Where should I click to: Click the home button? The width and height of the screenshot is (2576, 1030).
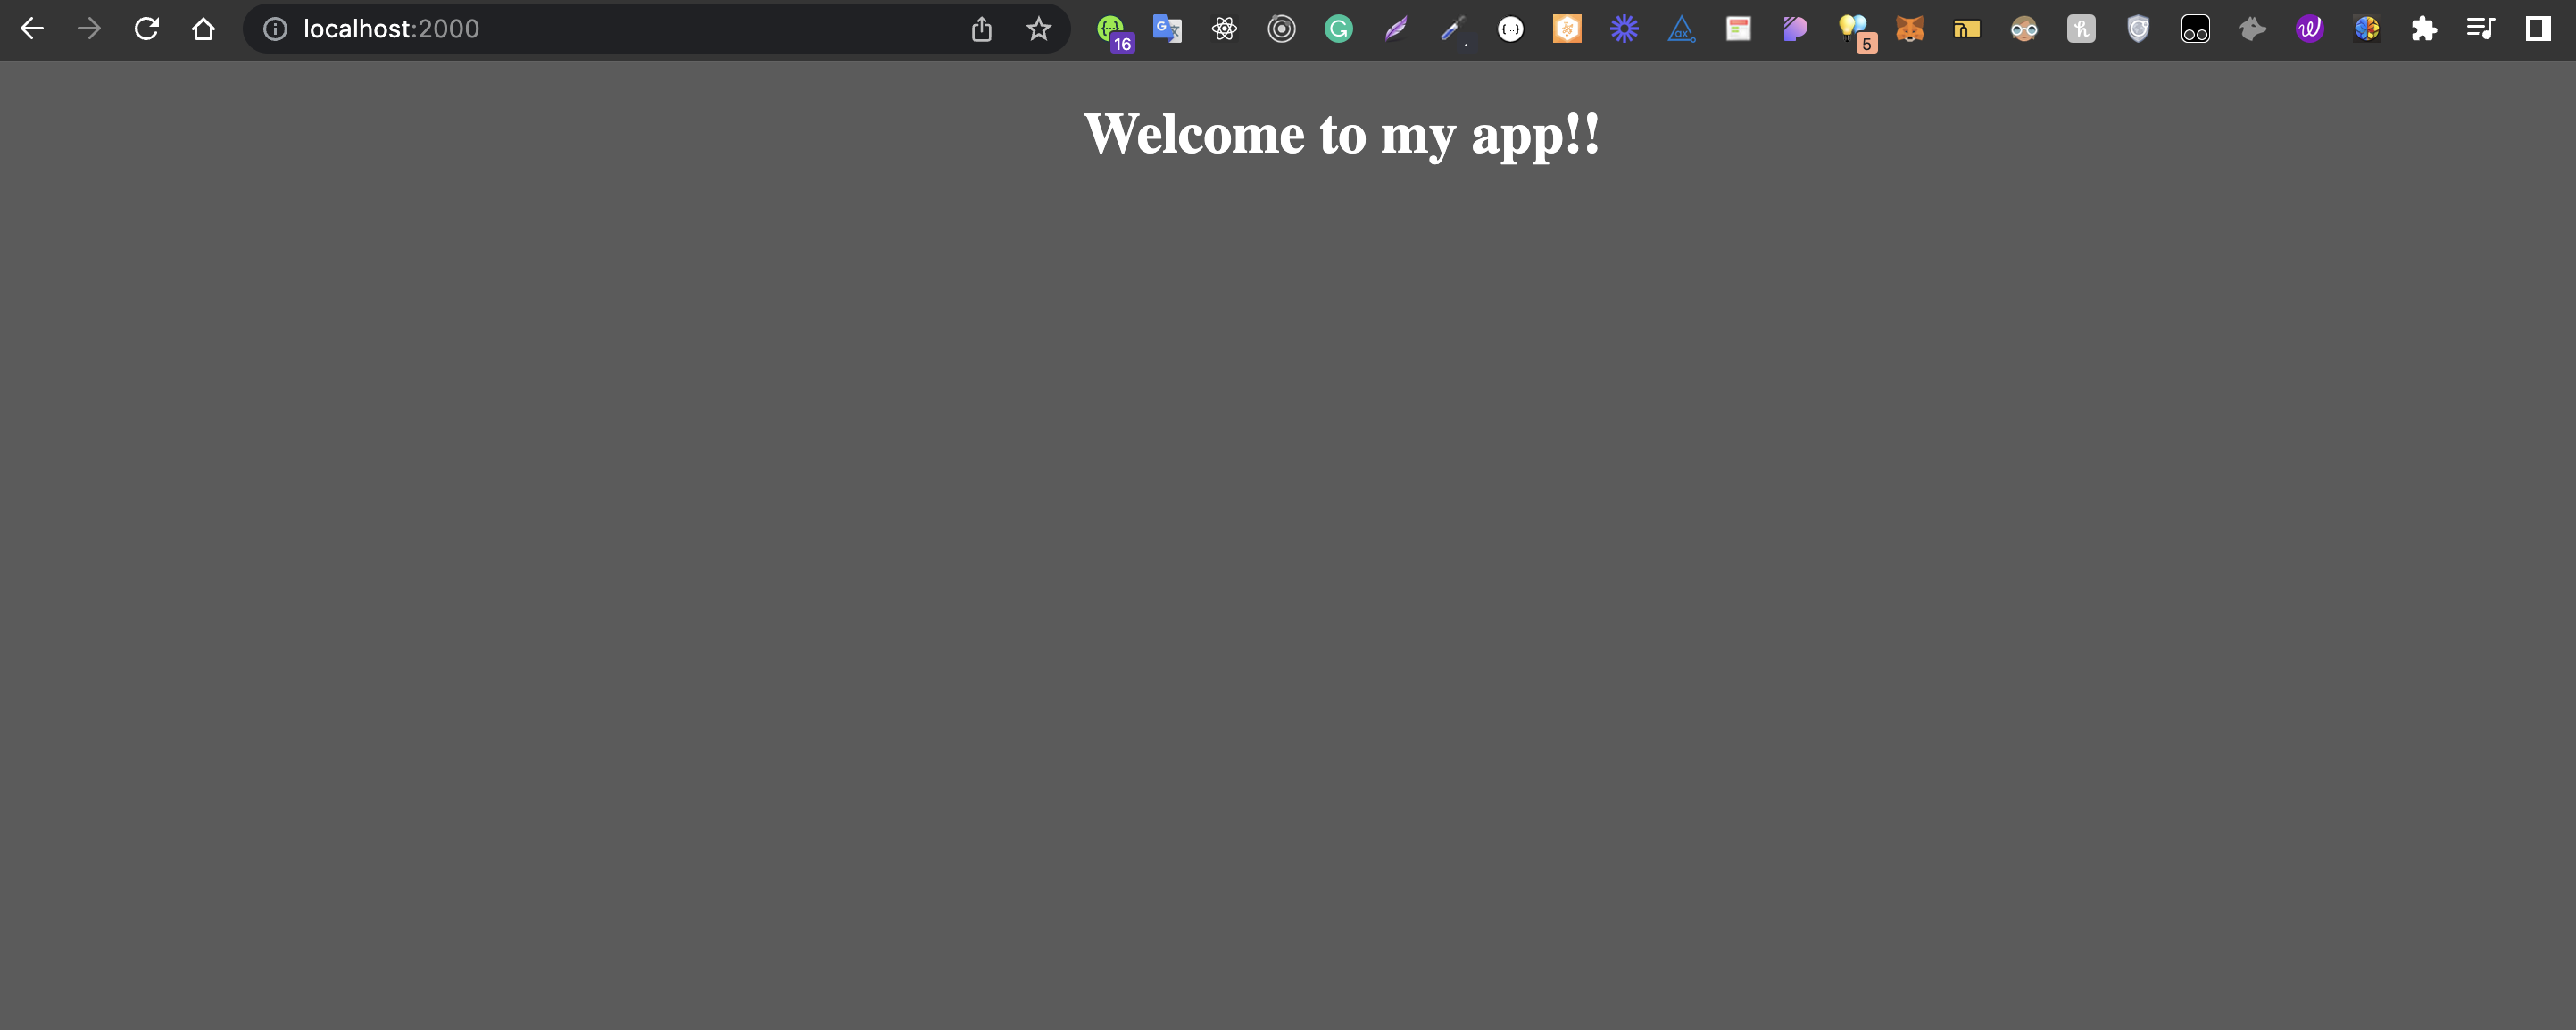(204, 29)
